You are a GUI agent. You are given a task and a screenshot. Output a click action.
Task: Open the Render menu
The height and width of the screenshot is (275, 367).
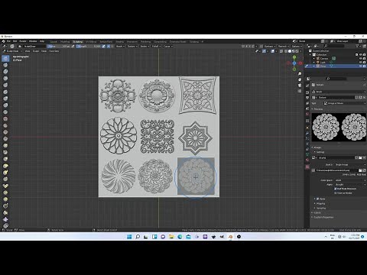[x=23, y=41]
